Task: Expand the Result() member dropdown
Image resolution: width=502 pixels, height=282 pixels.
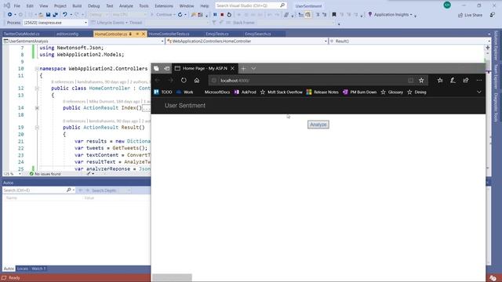Action: [x=489, y=42]
